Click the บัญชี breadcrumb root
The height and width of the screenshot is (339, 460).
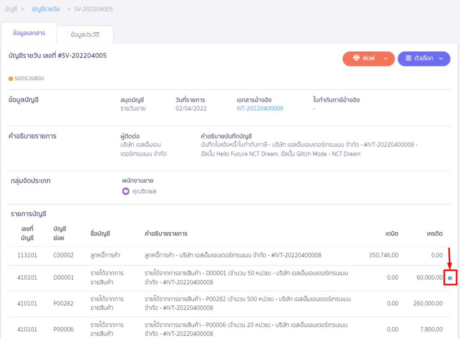point(11,9)
